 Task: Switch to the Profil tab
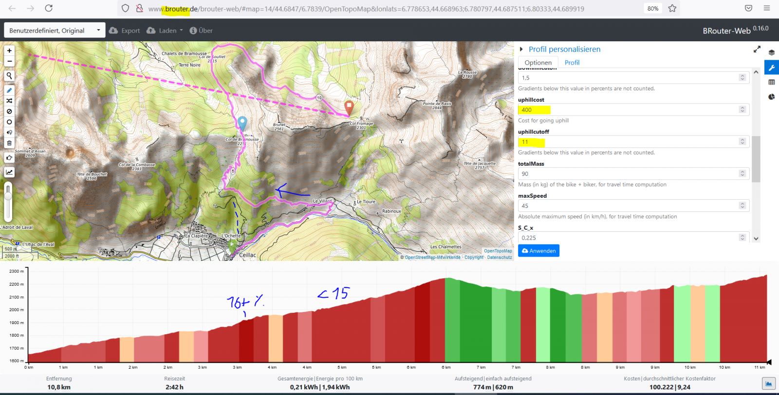tap(572, 62)
